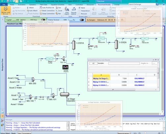Click the Attach tool icon
This screenshot has height=134, width=166.
[28, 8]
